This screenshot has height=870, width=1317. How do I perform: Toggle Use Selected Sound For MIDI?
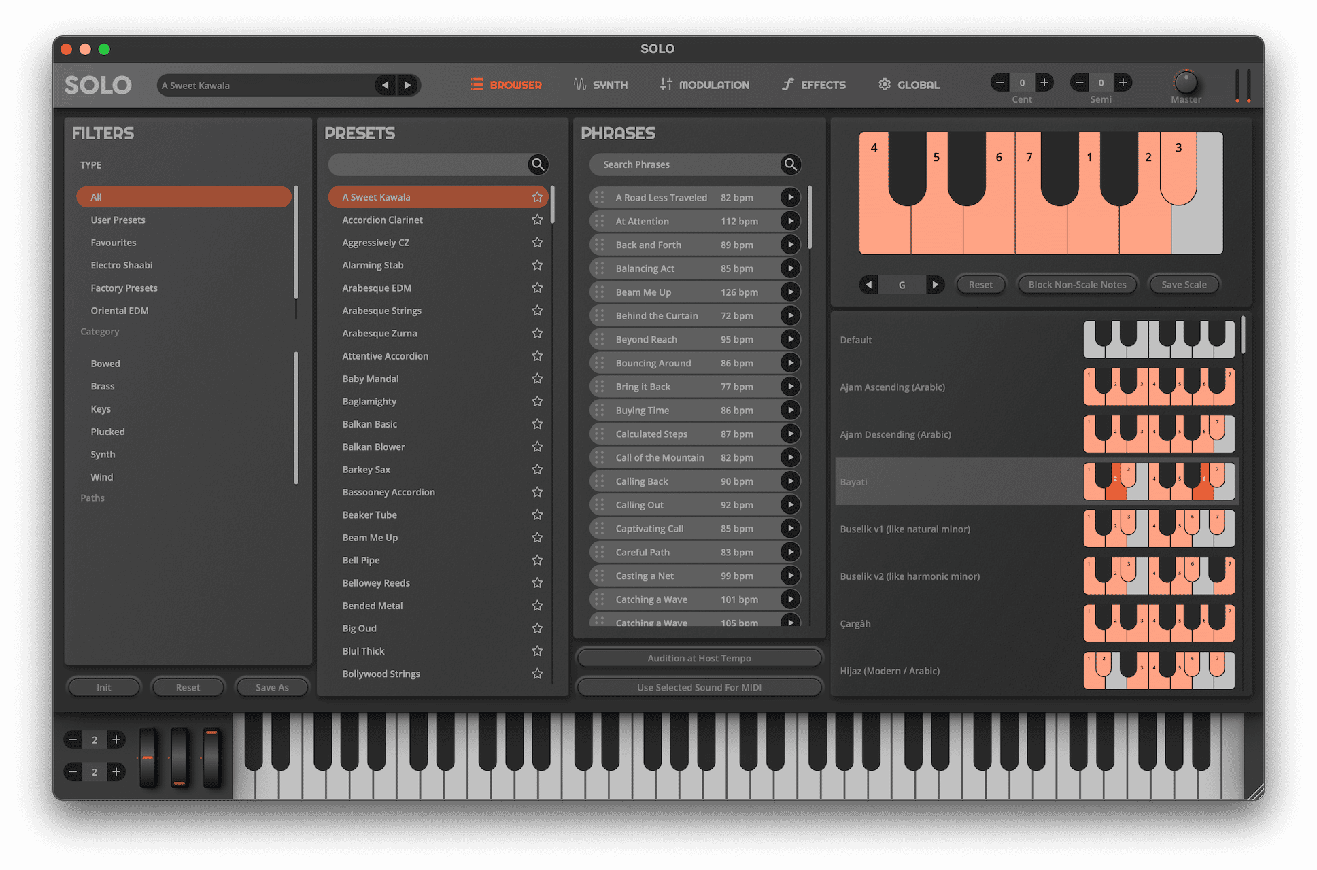pyautogui.click(x=699, y=687)
